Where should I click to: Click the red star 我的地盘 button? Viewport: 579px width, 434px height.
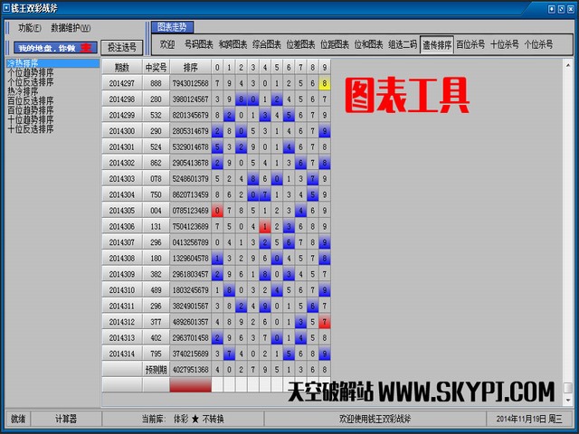53,47
